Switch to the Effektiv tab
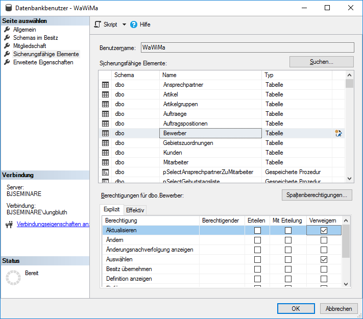This screenshot has height=319, width=363. 135,210
